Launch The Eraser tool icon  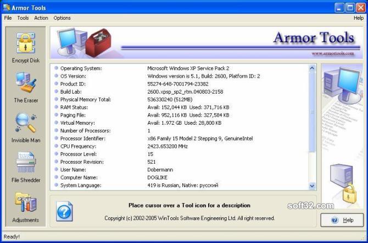pos(26,82)
